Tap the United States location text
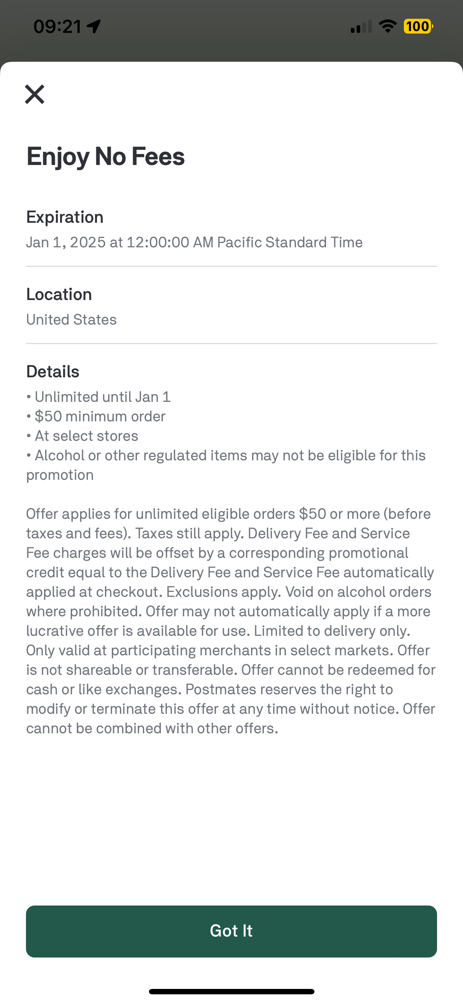This screenshot has height=1003, width=463. [x=71, y=320]
